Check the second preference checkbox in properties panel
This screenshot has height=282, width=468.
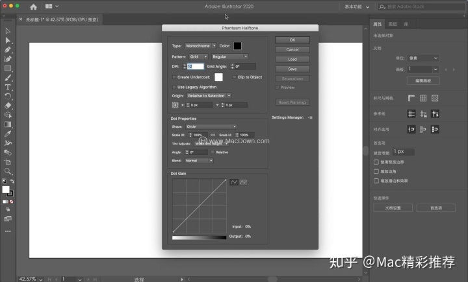click(x=376, y=172)
